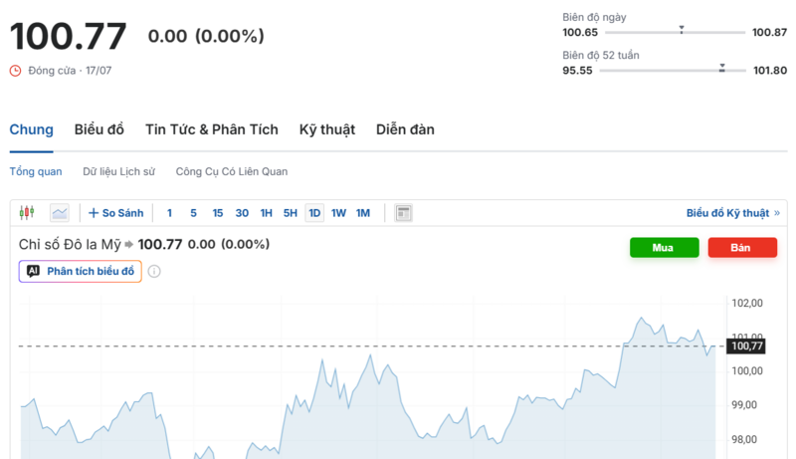Viewport: 796px width, 459px height.
Task: Switch to the Biểu đồ tab
Action: [x=99, y=130]
